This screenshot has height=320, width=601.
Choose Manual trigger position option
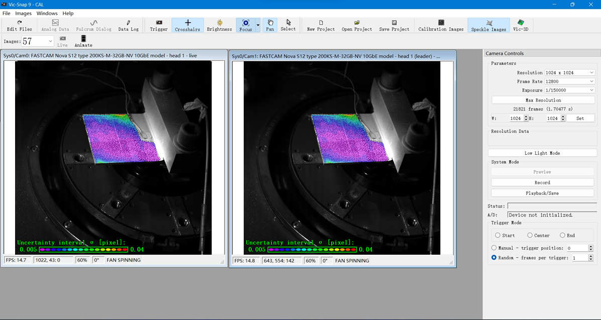point(494,248)
